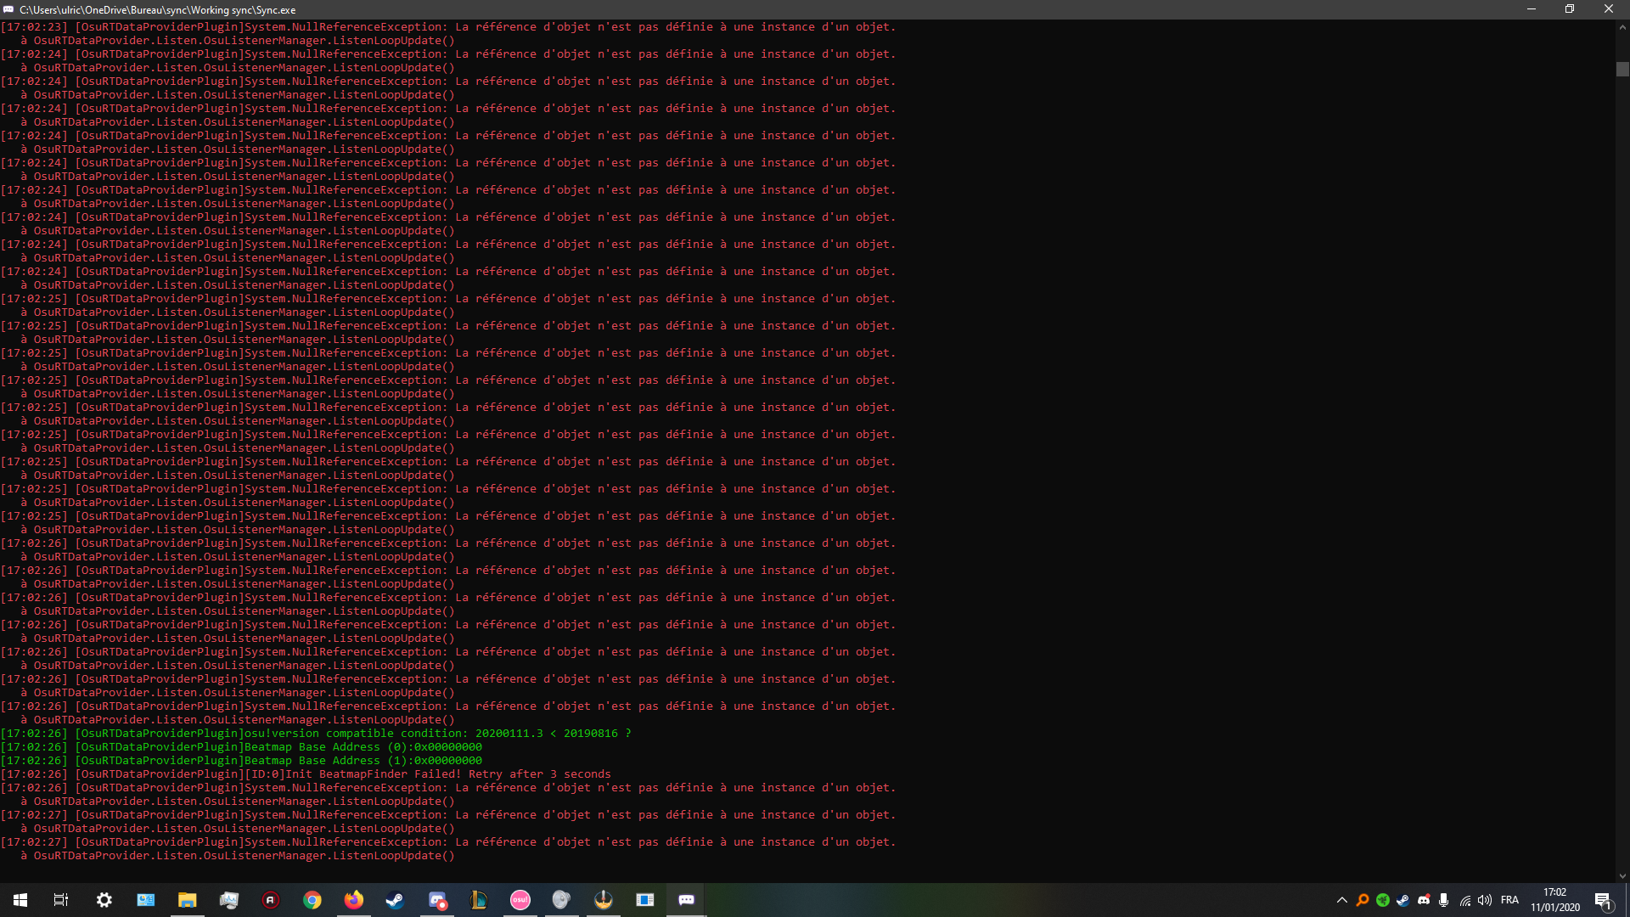The width and height of the screenshot is (1630, 917).
Task: Open the grey speaker app in the taskbar
Action: (561, 900)
